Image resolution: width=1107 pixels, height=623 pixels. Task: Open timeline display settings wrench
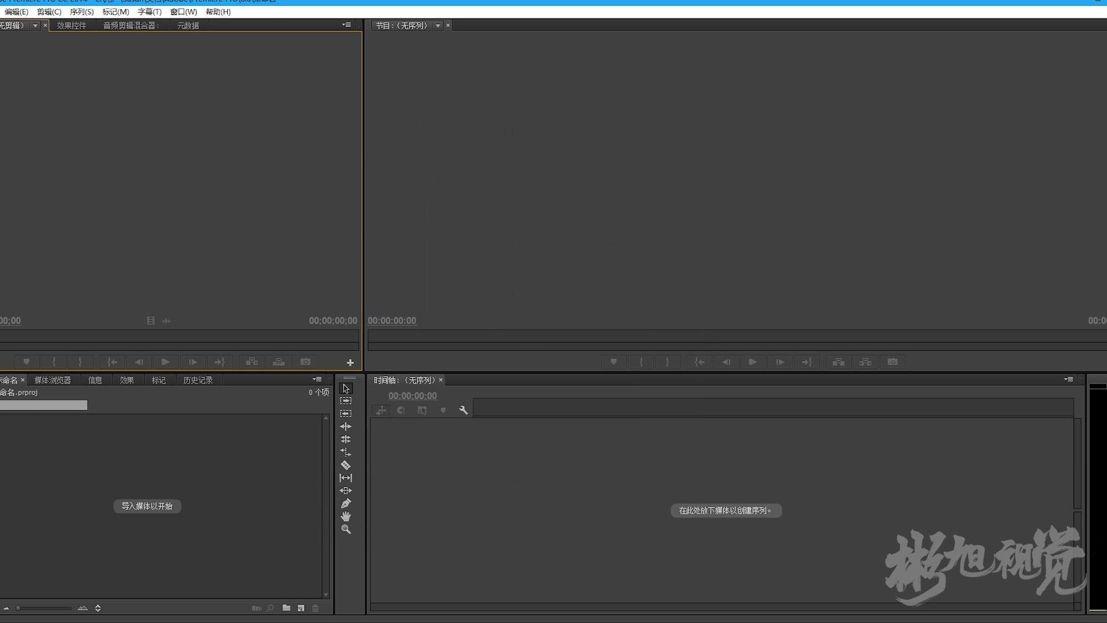(x=463, y=410)
